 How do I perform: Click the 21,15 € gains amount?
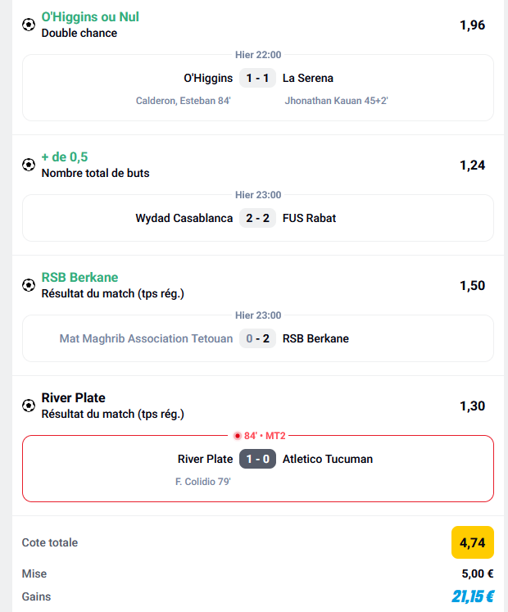click(473, 596)
